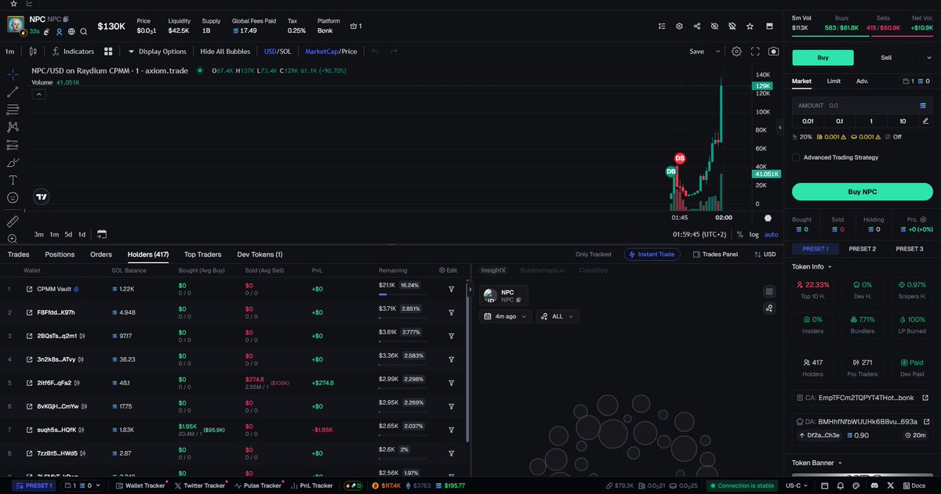Select the Limit order tab
Screen dimensions: 941x494
[x=834, y=81]
